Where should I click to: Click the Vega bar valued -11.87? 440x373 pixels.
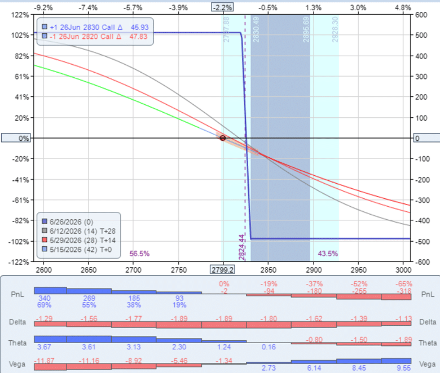[x=50, y=367]
